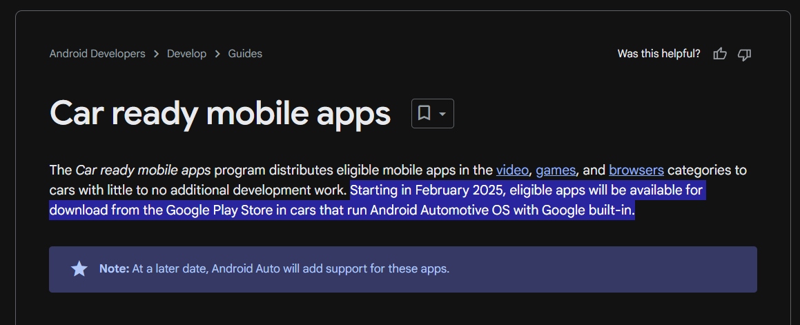This screenshot has width=800, height=325.
Task: Open the bookmark dropdown arrow
Action: [442, 113]
